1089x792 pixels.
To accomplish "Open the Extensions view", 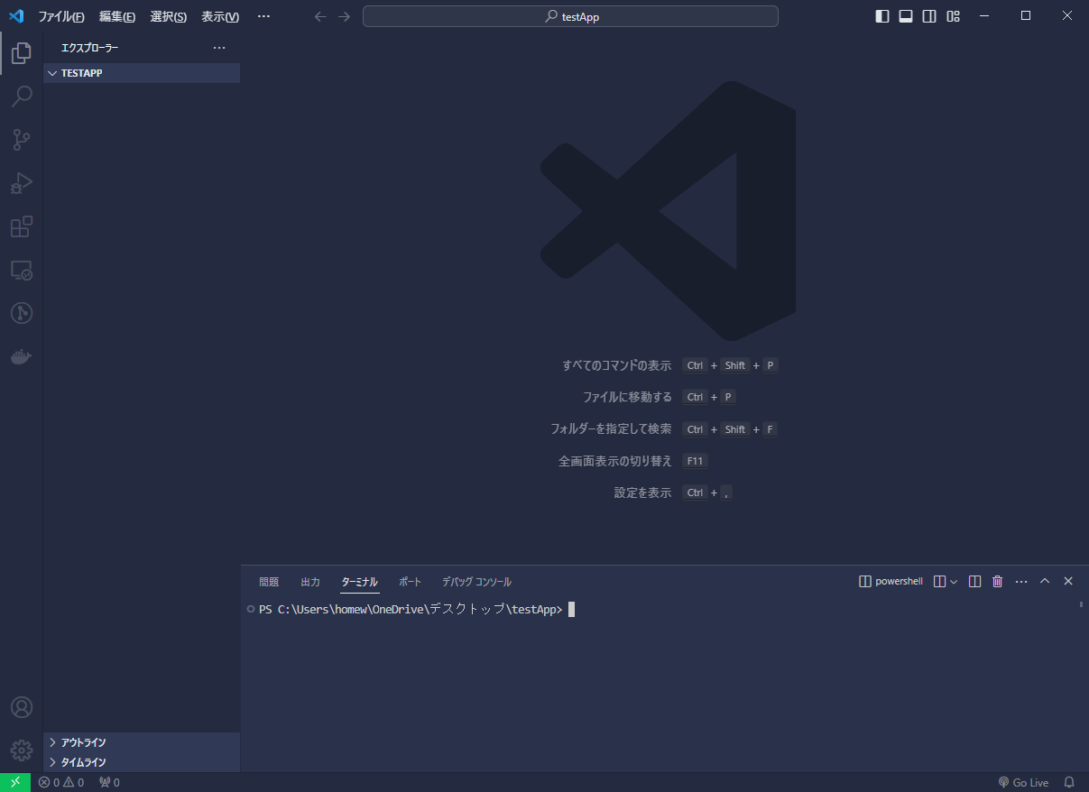I will [22, 226].
